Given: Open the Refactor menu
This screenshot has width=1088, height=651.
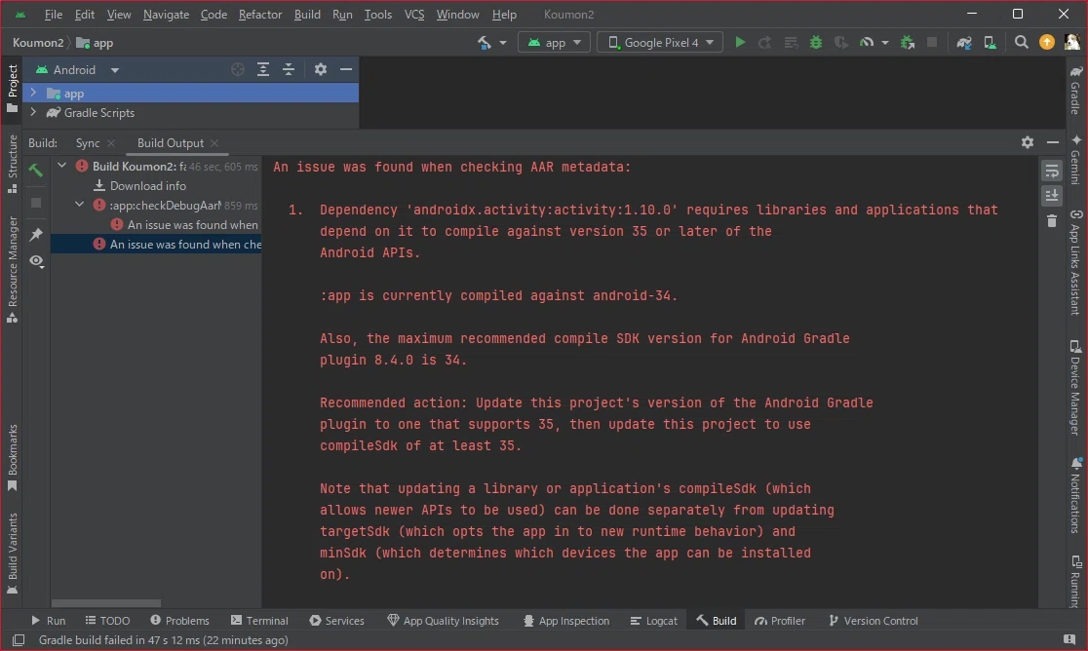Looking at the screenshot, I should coord(260,15).
